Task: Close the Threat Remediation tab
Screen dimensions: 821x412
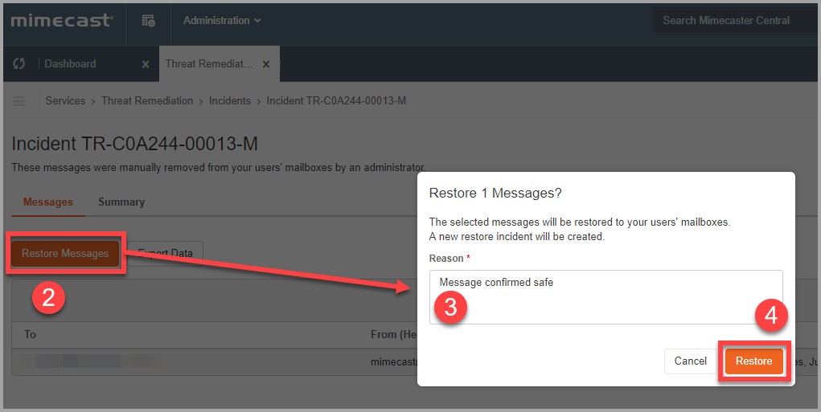Action: 266,64
